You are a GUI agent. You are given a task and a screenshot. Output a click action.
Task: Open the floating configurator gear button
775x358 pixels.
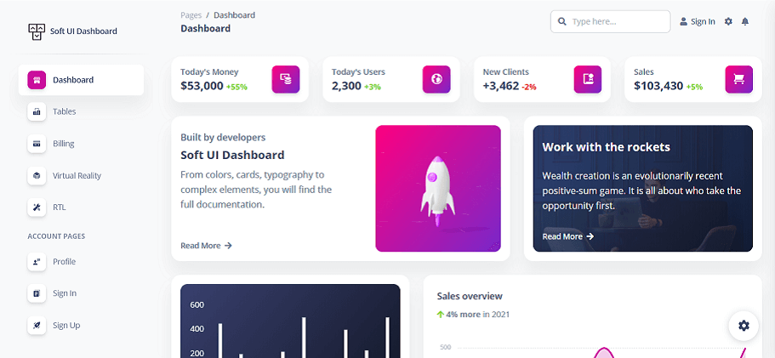click(x=744, y=326)
